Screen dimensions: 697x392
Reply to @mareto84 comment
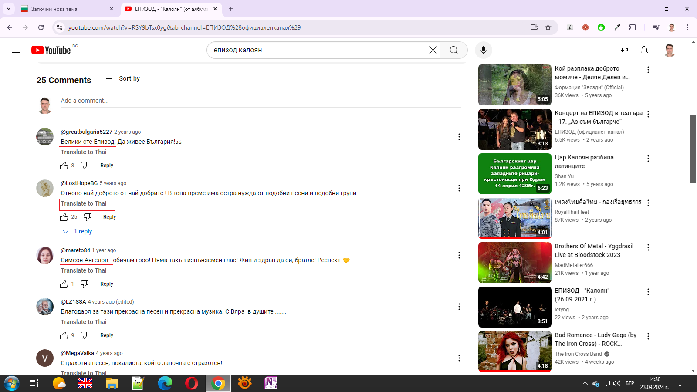pyautogui.click(x=107, y=284)
